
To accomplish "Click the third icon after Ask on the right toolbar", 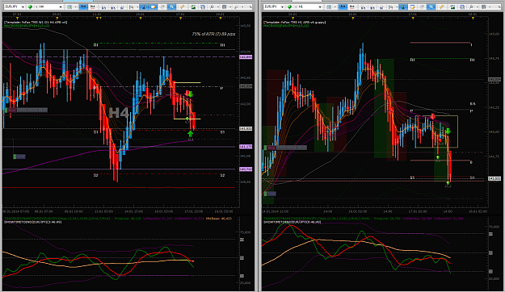I will [x=381, y=6].
